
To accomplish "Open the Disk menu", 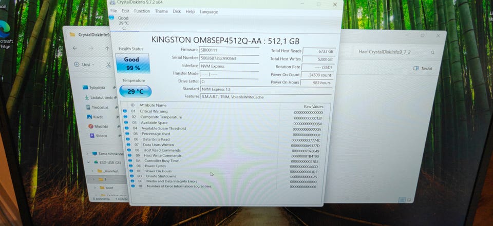I will [177, 11].
